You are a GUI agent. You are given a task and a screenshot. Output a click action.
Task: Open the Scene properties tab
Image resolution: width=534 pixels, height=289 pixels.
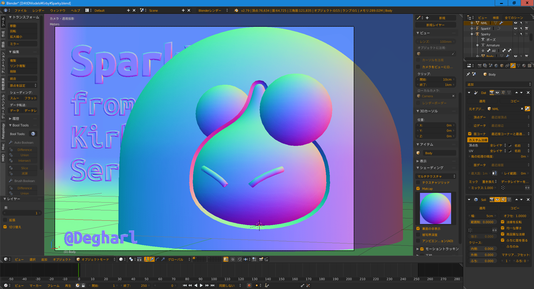491,66
